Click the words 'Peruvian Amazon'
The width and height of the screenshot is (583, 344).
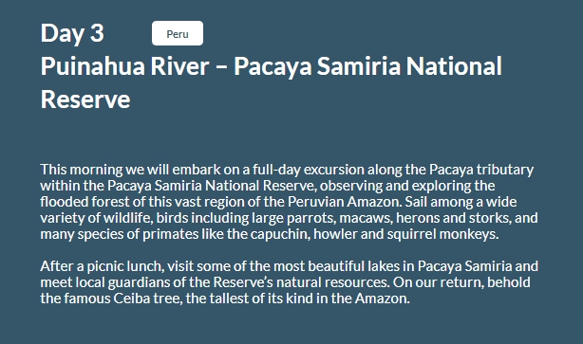345,202
